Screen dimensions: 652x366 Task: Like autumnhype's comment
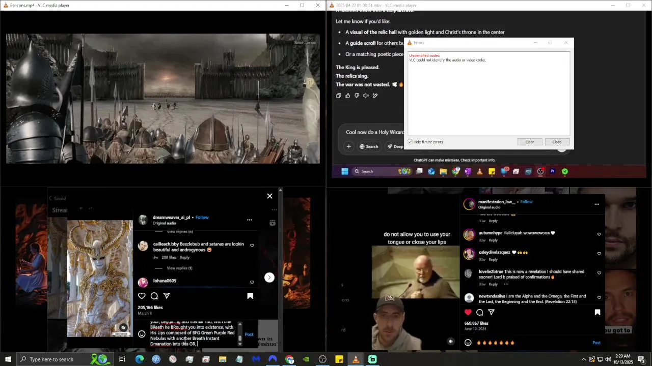(599, 234)
